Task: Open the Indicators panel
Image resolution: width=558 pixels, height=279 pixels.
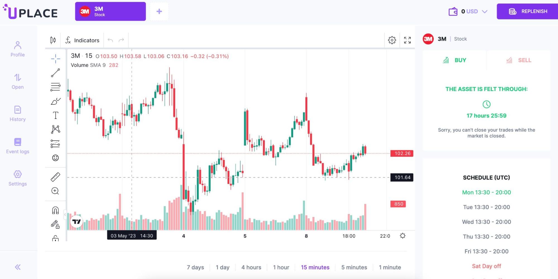Action: coord(82,40)
